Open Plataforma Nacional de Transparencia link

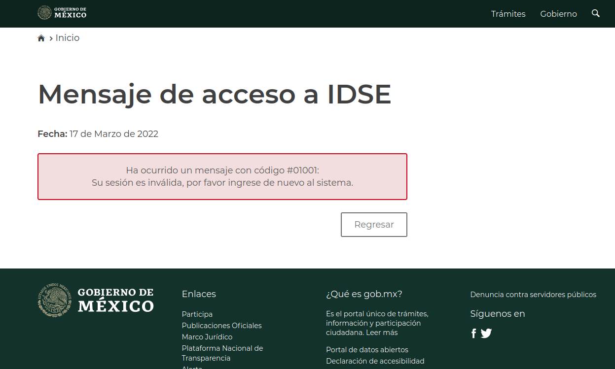(222, 353)
